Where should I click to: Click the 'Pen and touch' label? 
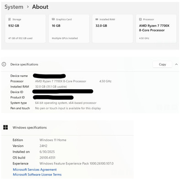pos(20,108)
